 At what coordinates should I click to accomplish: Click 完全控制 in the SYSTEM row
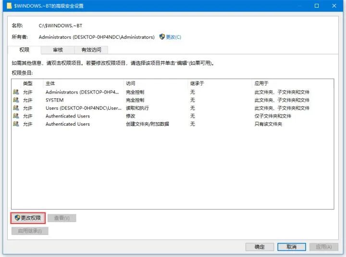(x=135, y=100)
